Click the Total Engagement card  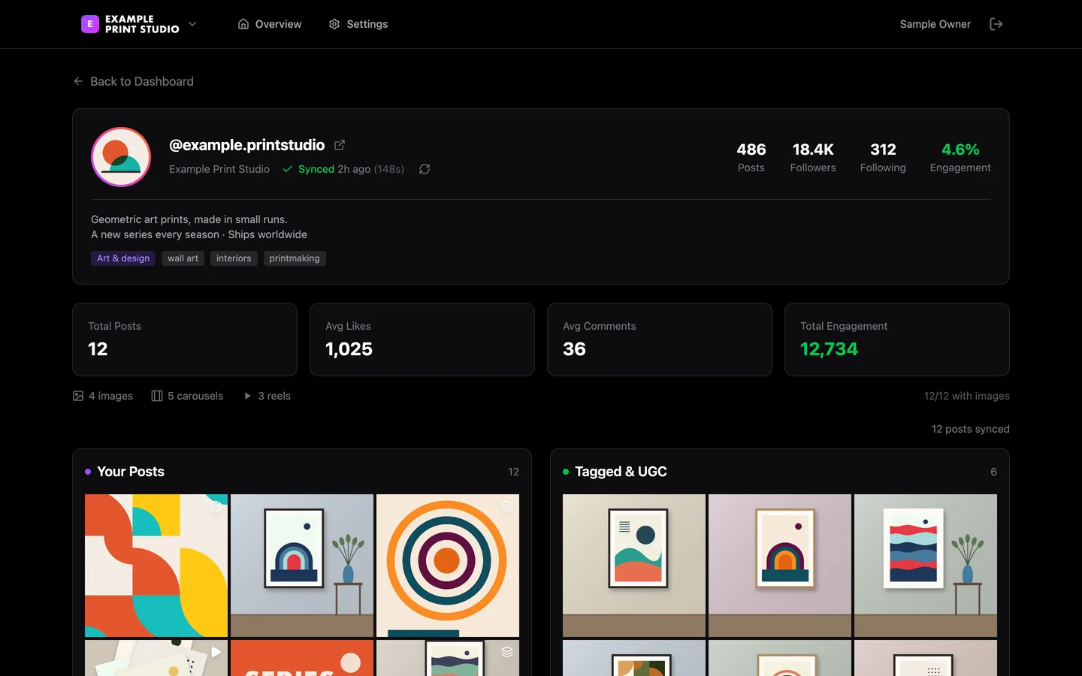tap(897, 340)
